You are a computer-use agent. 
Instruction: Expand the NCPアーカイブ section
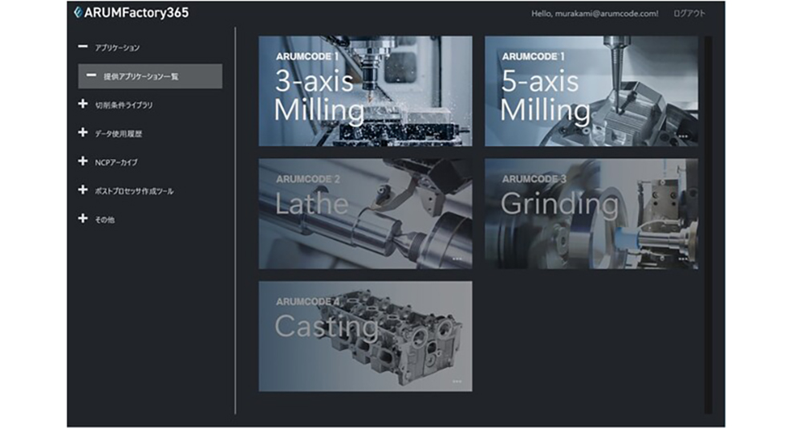click(83, 161)
